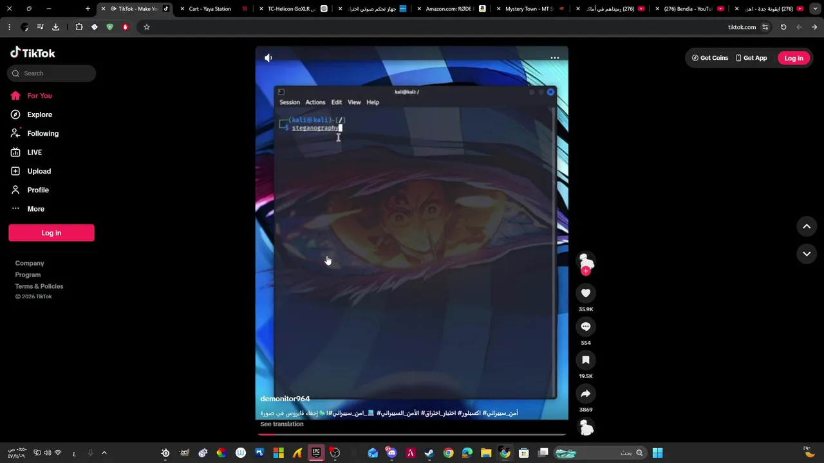Screen dimensions: 824x463
Task: Switch to the TC-Helicon GoXLR tab
Action: point(293,9)
